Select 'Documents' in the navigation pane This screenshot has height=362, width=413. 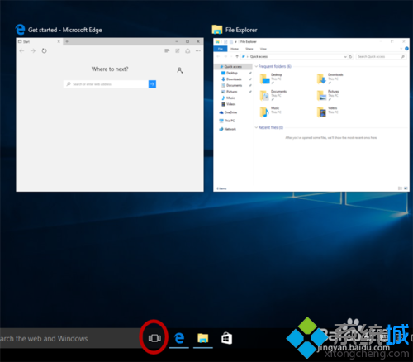(234, 85)
